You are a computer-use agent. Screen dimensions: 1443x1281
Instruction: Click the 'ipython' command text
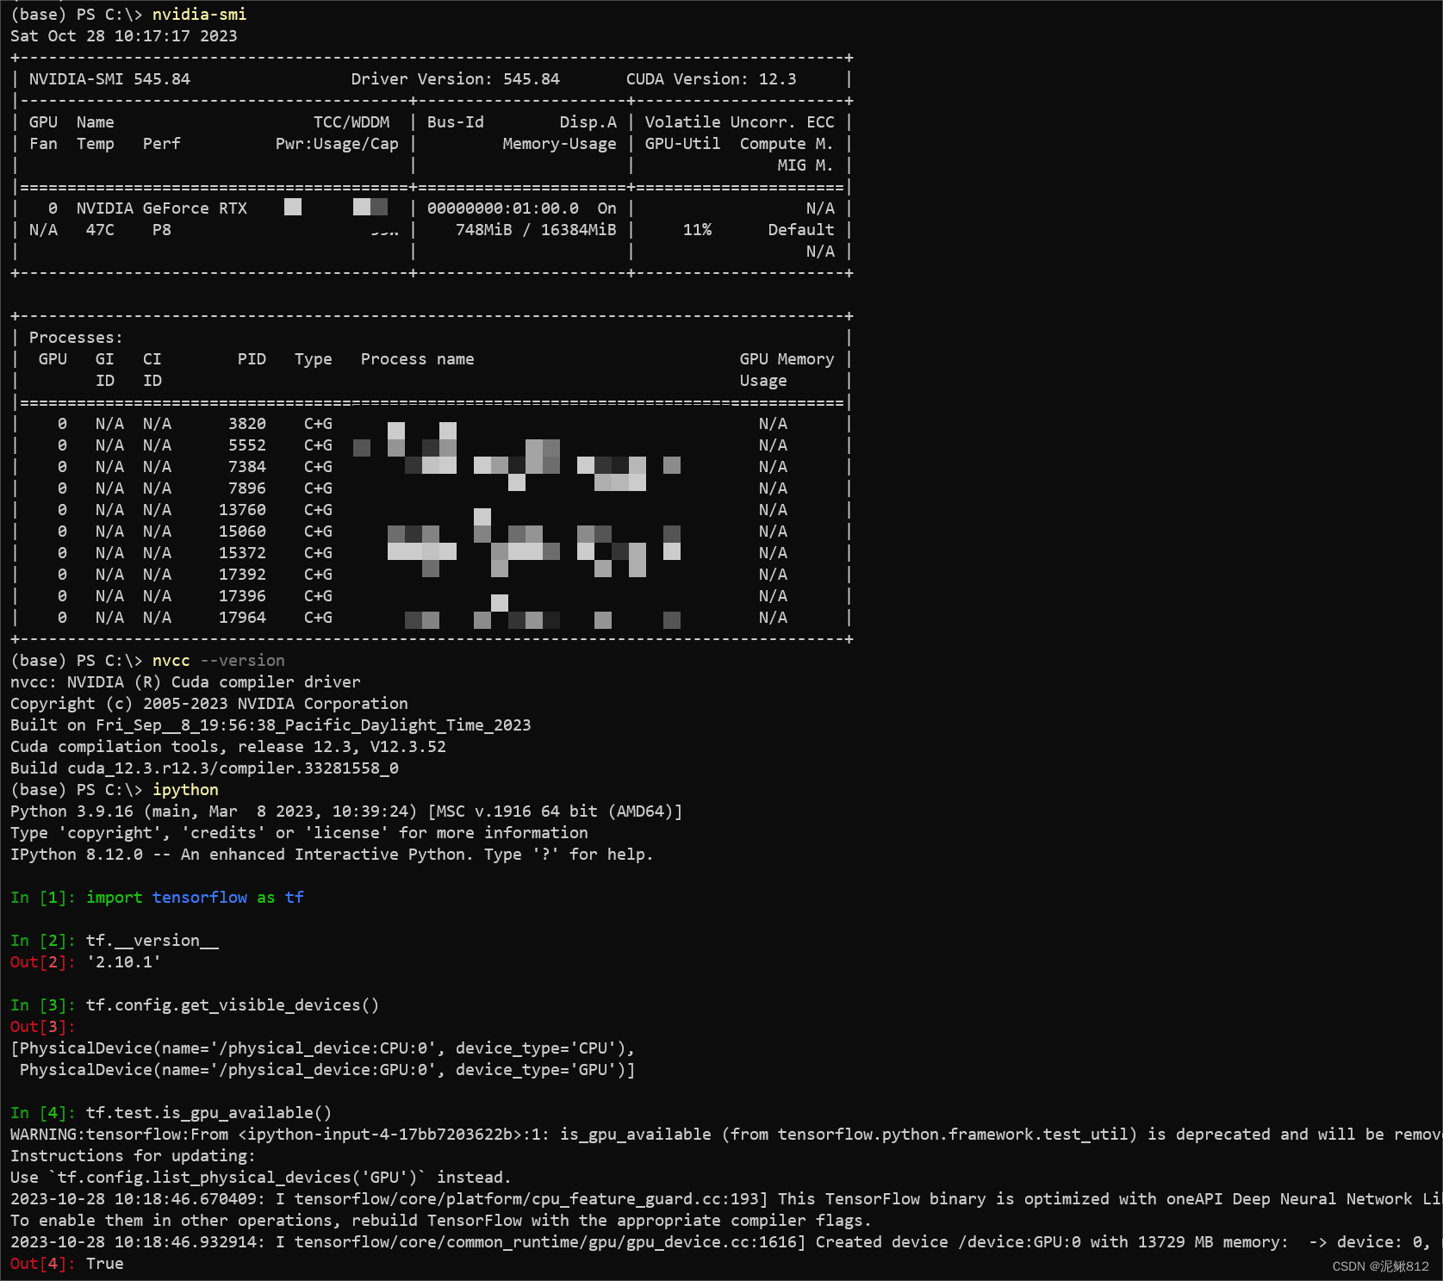pyautogui.click(x=185, y=790)
